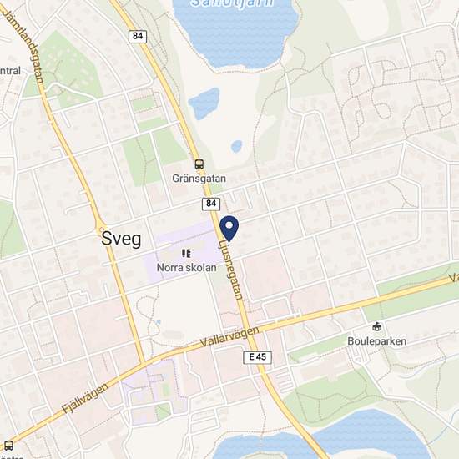This screenshot has height=459, width=459.
Task: Click the bus stop icon in the lower-left corner
Action: pyautogui.click(x=8, y=446)
